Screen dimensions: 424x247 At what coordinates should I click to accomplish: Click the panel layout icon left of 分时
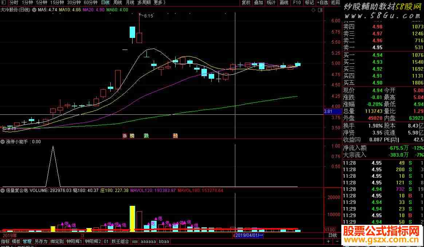click(x=4, y=3)
